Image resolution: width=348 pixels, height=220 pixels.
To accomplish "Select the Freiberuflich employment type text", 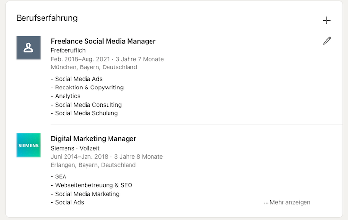I will point(68,50).
